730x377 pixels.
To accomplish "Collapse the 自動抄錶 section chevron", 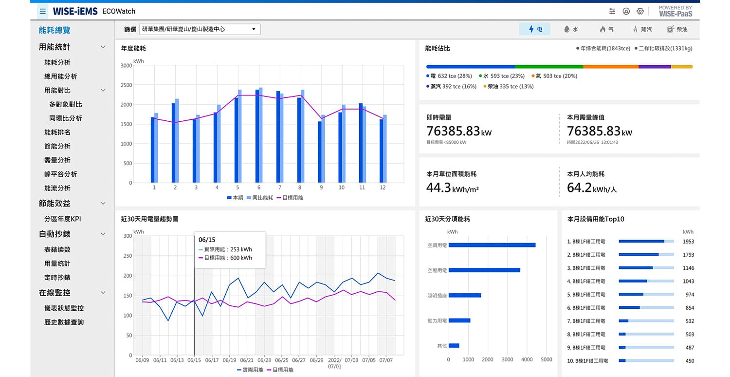I will pos(103,234).
